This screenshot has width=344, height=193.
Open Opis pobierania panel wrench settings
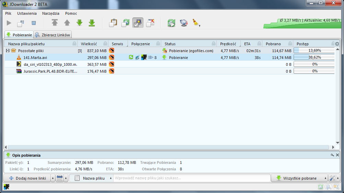(x=332, y=155)
